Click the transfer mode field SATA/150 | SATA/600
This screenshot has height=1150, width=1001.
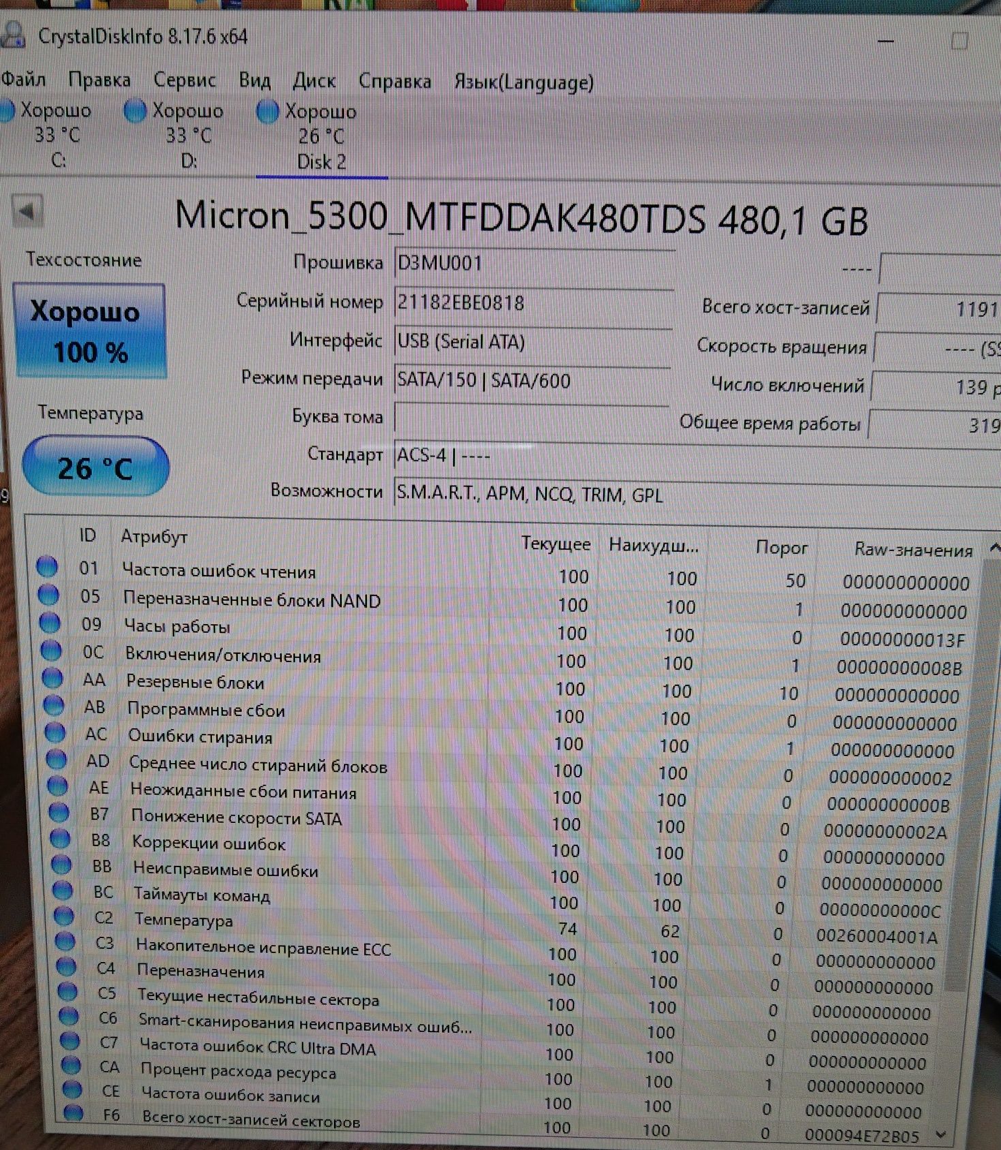[532, 379]
